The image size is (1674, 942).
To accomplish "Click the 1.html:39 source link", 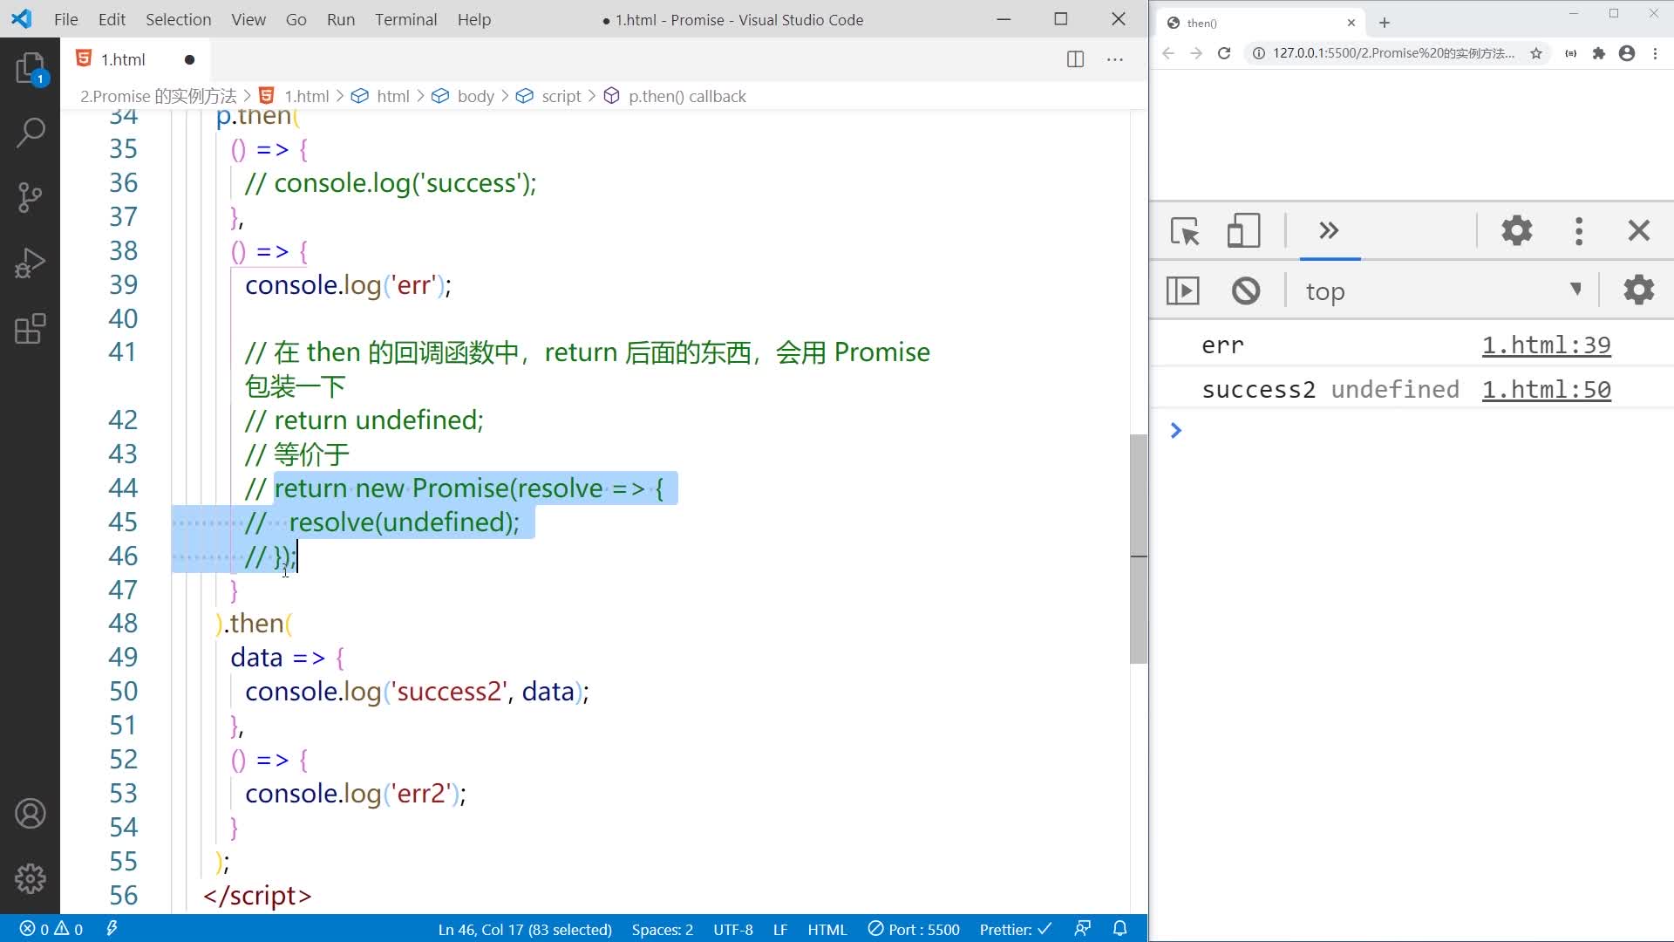I will click(x=1546, y=345).
